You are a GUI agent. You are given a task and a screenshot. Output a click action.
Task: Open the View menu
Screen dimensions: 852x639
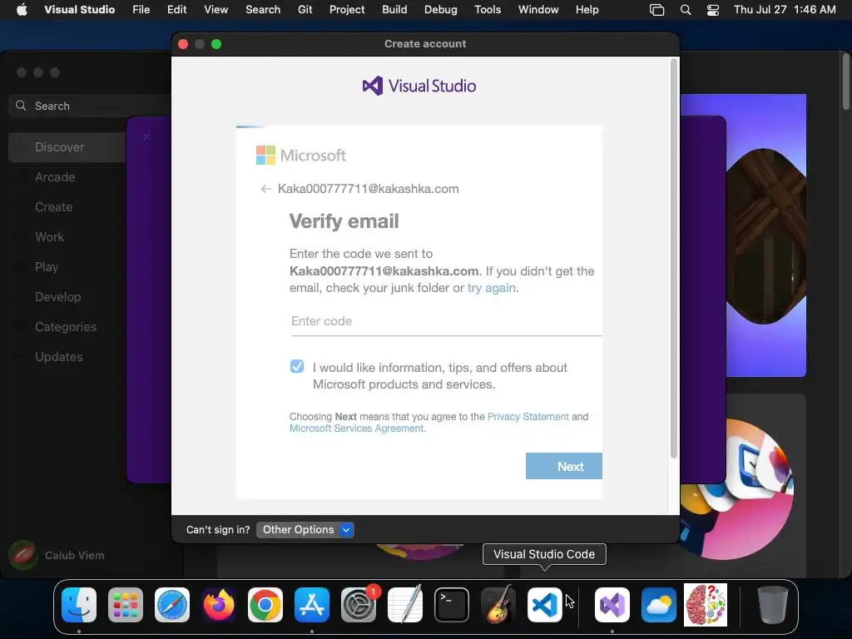215,10
